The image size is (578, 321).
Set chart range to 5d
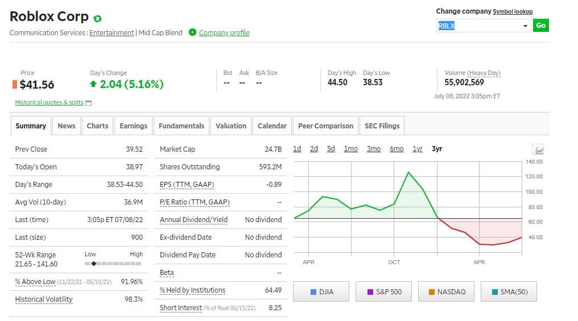pos(331,149)
